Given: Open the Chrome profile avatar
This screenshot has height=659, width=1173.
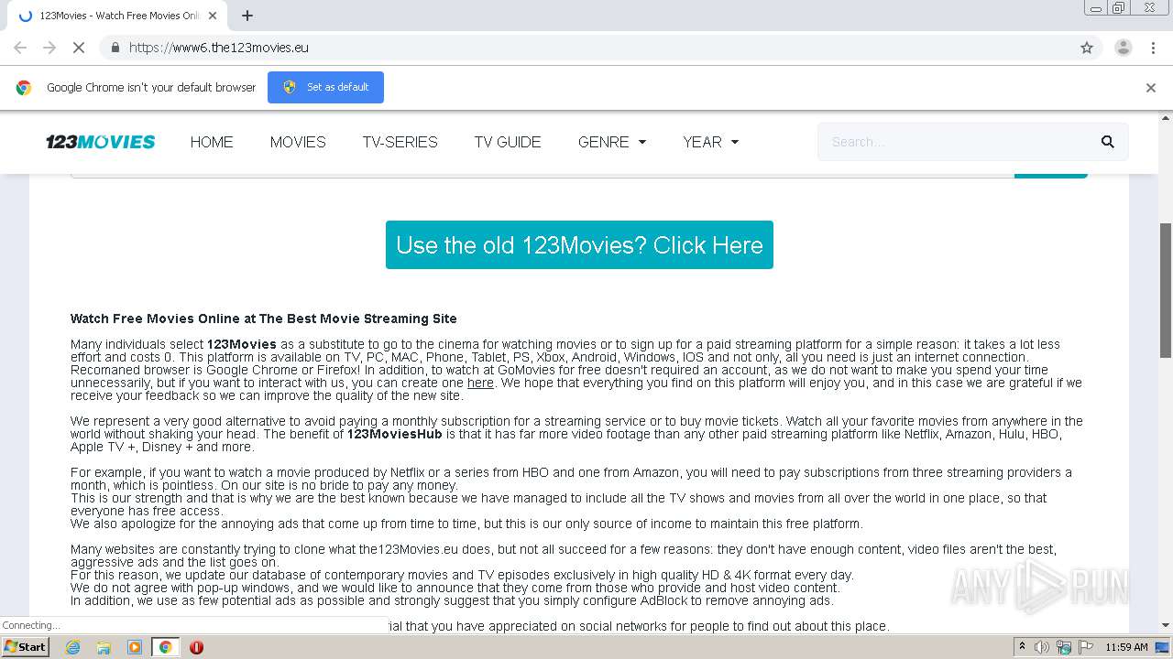Looking at the screenshot, I should pos(1123,48).
